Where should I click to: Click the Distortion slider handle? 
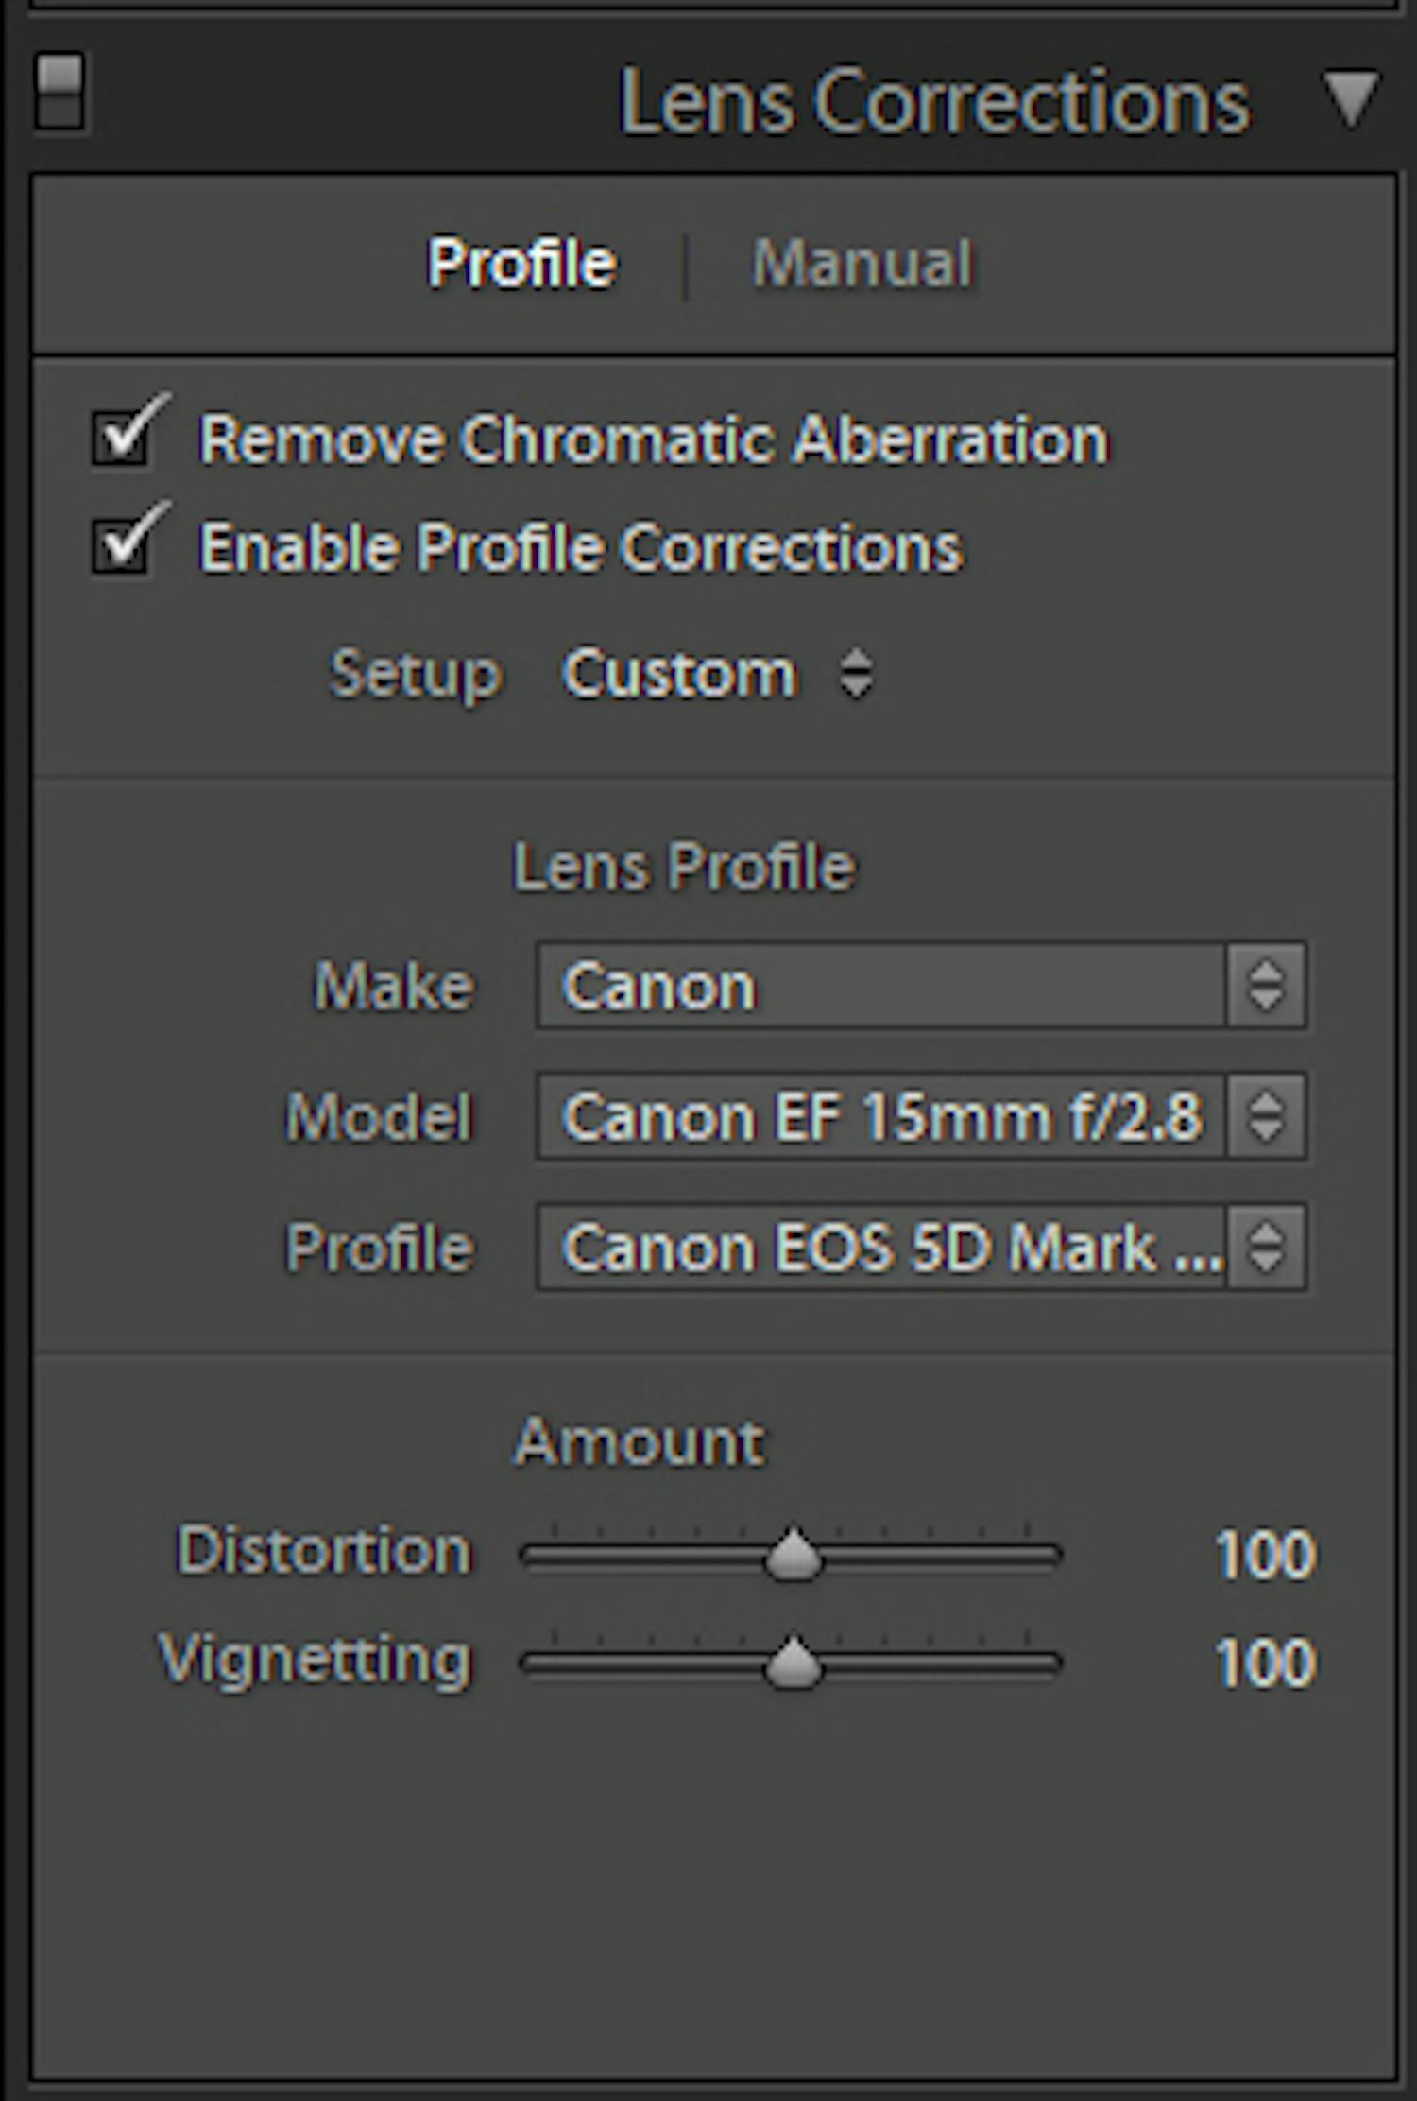[794, 1554]
